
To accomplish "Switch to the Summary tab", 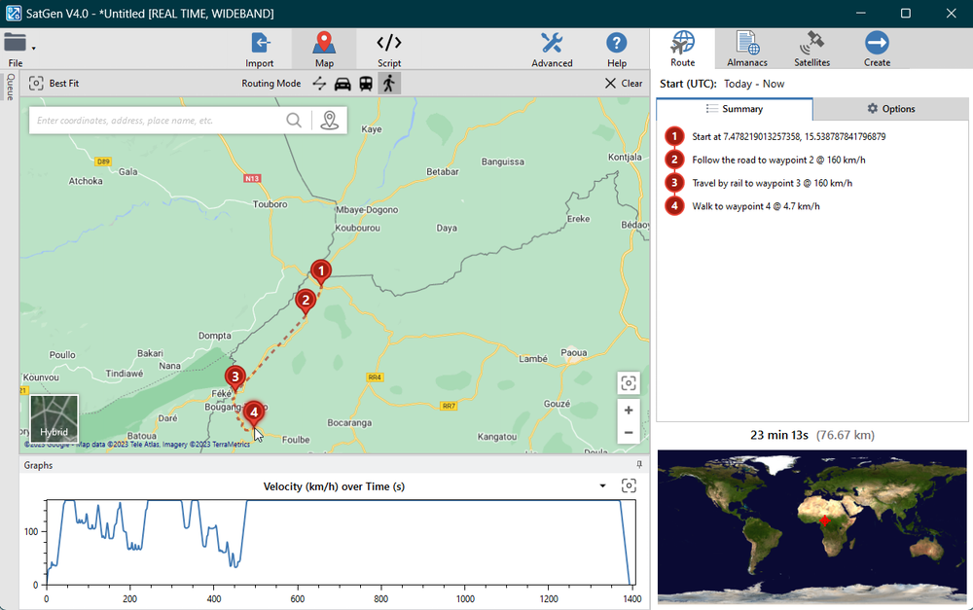I will pyautogui.click(x=735, y=109).
